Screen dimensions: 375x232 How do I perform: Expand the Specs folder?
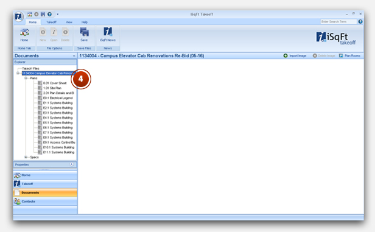[26, 157]
